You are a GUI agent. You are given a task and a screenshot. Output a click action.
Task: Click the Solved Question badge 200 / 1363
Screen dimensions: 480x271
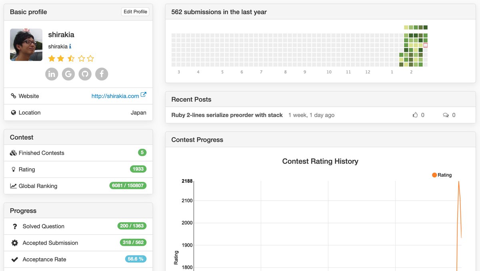click(x=132, y=226)
